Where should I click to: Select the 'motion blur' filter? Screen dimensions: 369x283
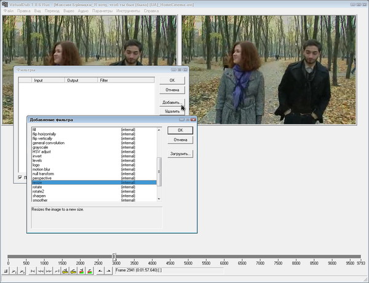94,169
